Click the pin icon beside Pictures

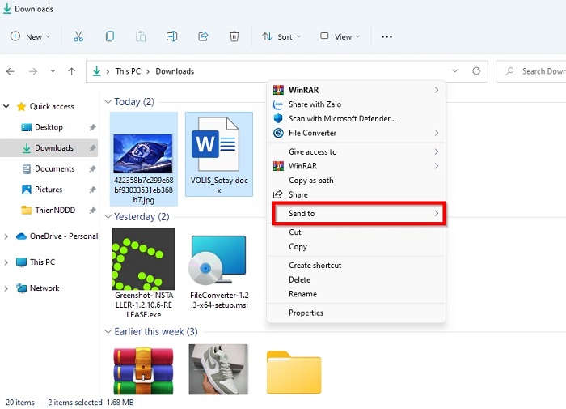pyautogui.click(x=92, y=190)
